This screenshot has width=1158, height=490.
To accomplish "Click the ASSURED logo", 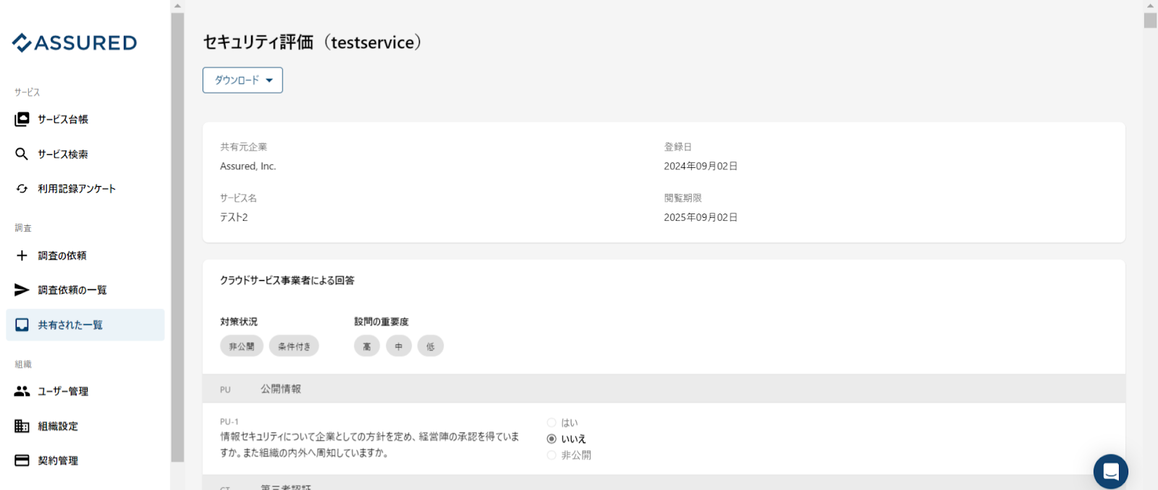I will (75, 43).
